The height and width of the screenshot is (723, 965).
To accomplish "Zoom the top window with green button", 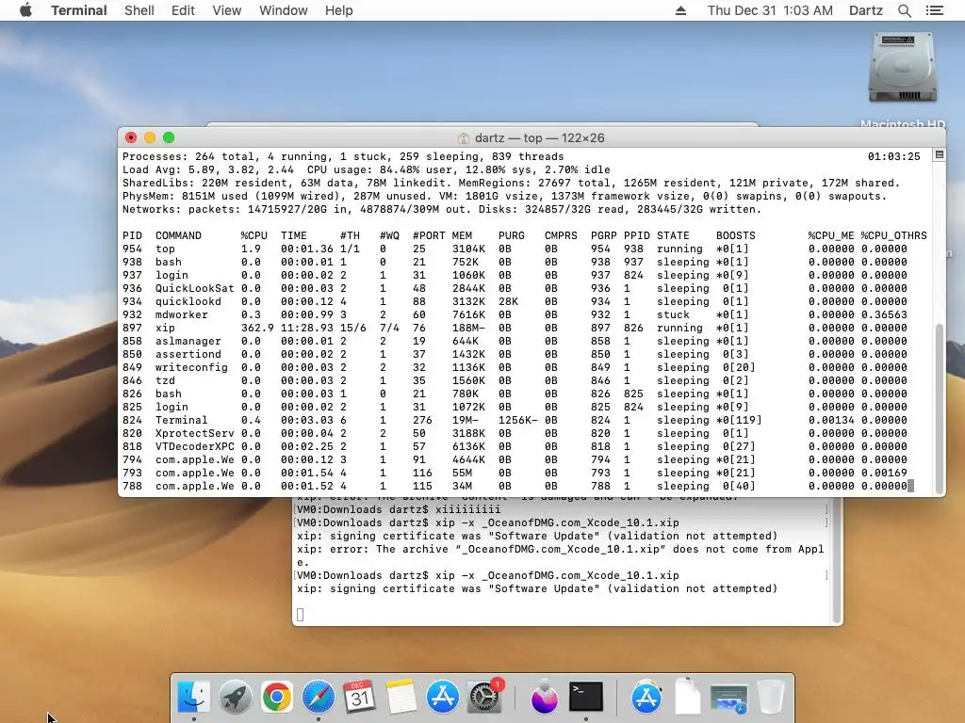I will [x=169, y=137].
